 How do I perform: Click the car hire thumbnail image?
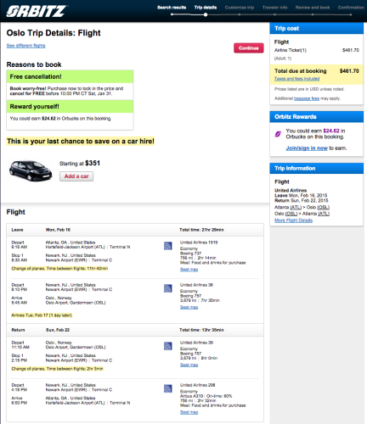click(31, 170)
